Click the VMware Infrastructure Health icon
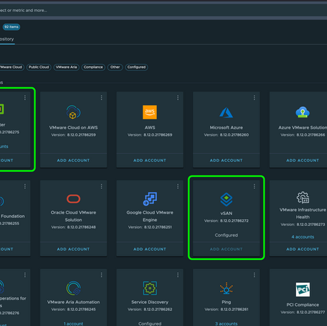Image resolution: width=327 pixels, height=326 pixels. [x=303, y=198]
